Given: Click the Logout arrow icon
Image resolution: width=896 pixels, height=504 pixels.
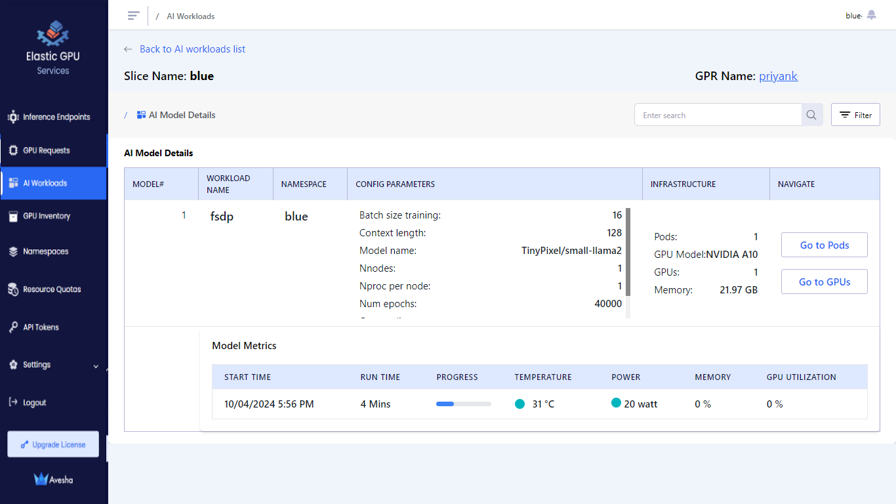Looking at the screenshot, I should [13, 402].
